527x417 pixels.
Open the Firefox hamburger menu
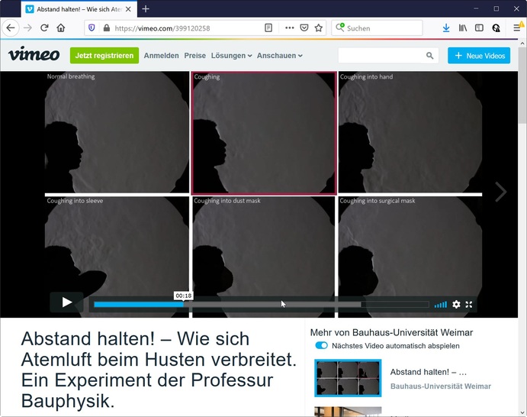coord(517,28)
